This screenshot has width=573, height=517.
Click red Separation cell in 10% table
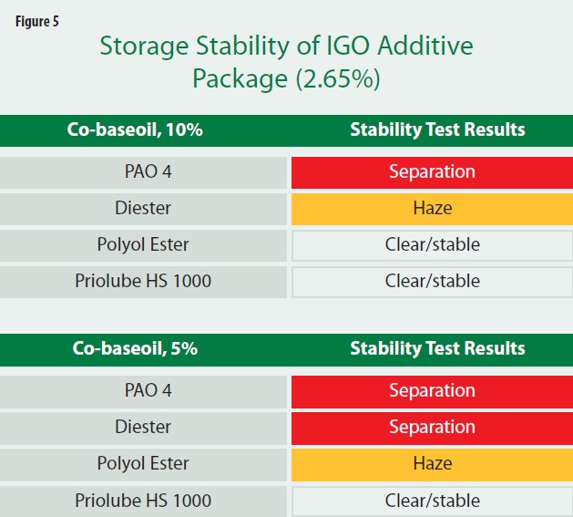click(432, 172)
